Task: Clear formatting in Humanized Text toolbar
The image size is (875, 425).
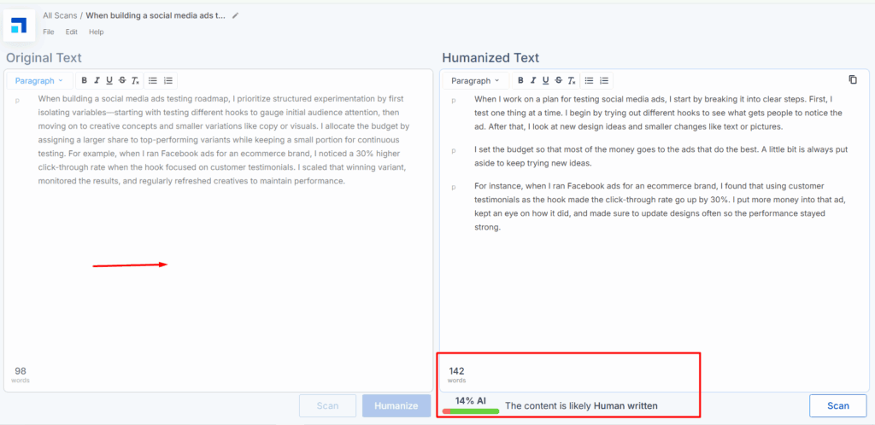Action: click(571, 80)
